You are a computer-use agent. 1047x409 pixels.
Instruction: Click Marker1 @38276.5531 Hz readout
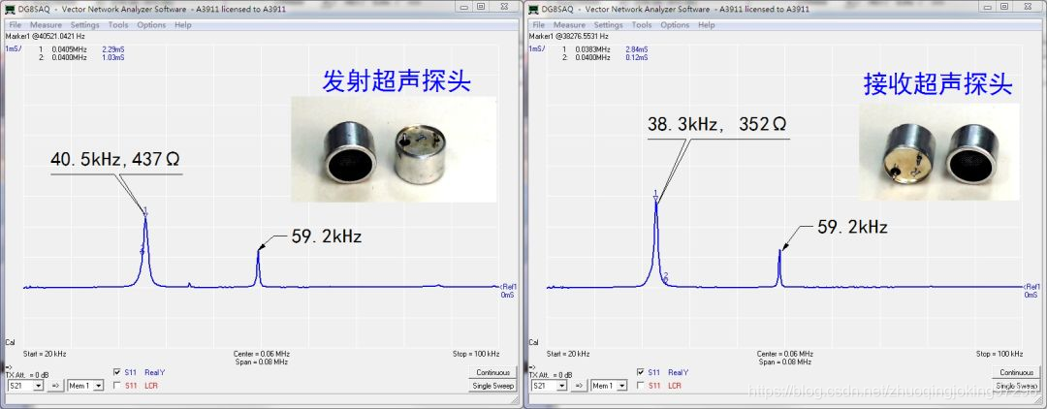click(569, 36)
